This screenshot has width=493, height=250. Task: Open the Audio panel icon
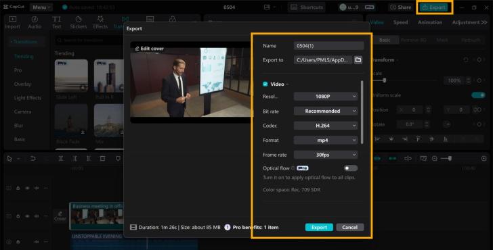35,19
